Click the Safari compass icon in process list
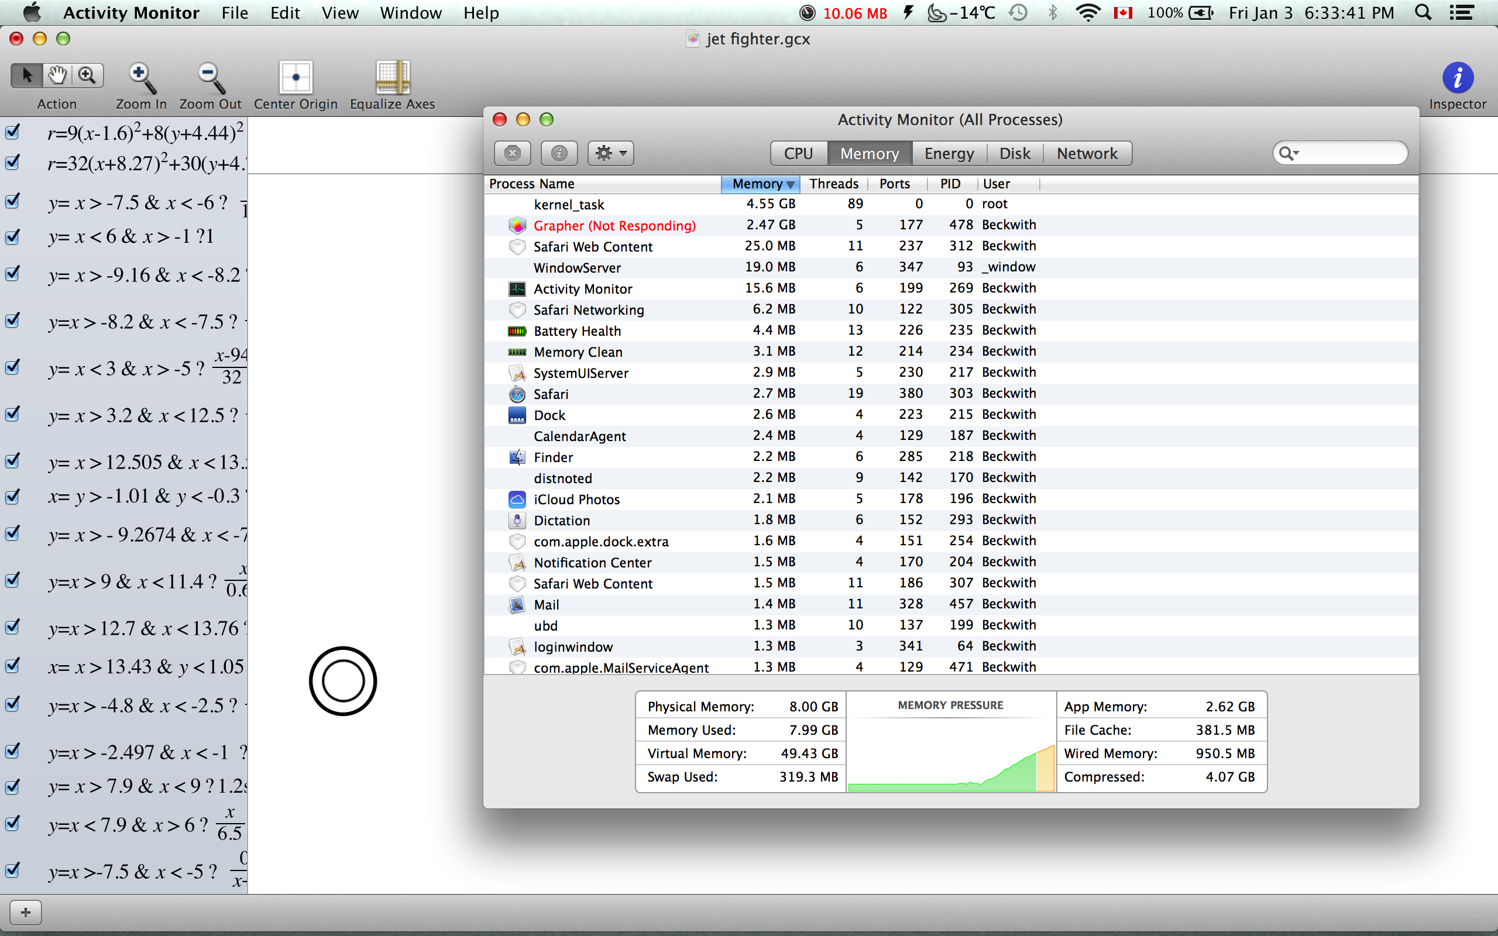 point(517,394)
